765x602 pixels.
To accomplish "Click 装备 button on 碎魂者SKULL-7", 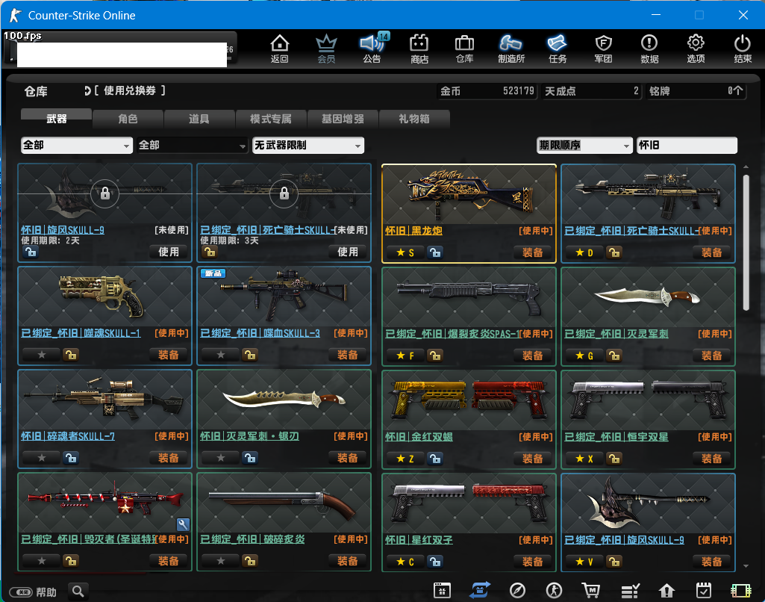I will (169, 458).
